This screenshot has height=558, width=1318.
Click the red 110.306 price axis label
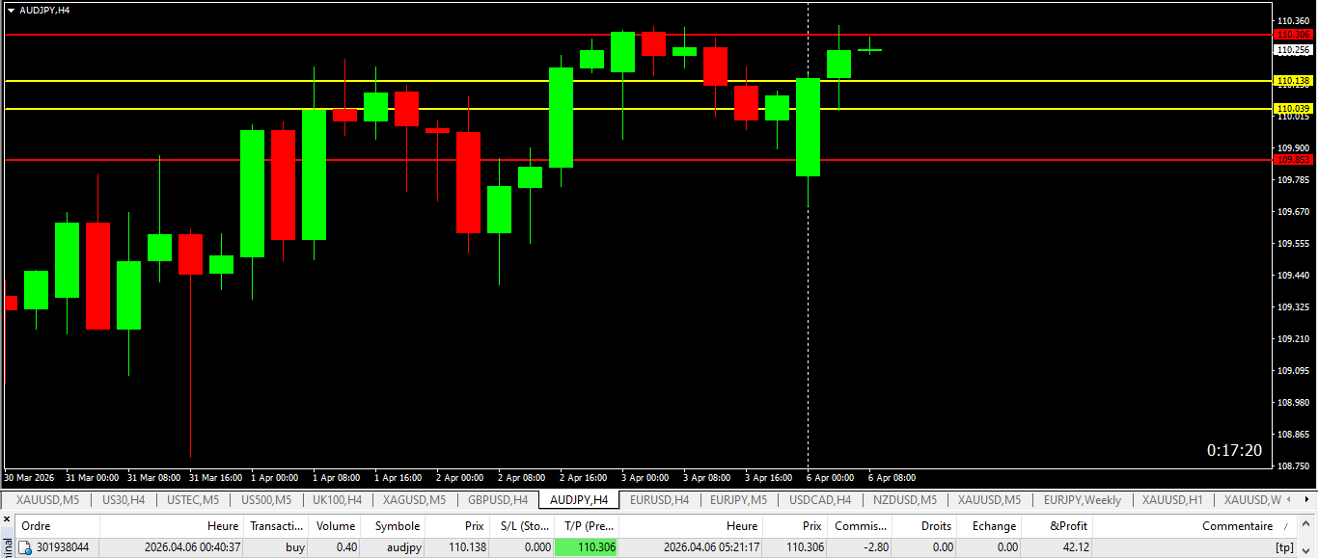click(1293, 35)
